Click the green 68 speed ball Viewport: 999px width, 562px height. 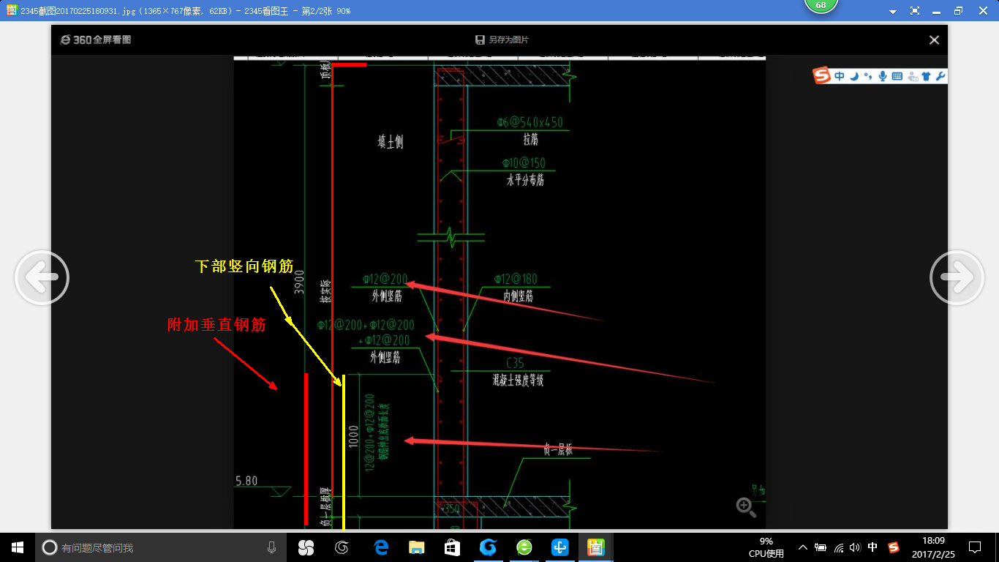(821, 6)
